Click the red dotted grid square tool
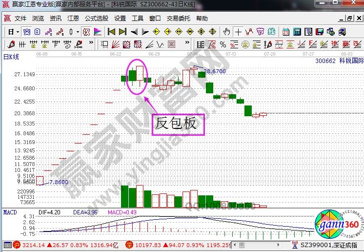 (172, 44)
